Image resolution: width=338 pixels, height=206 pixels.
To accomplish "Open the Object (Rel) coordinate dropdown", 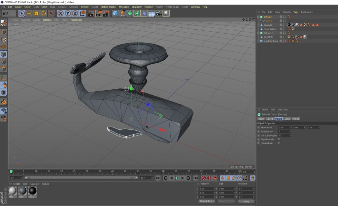I will click(207, 201).
